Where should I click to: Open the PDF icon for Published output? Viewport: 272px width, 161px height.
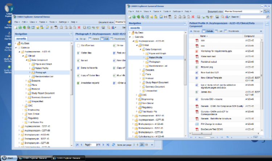(x=193, y=62)
